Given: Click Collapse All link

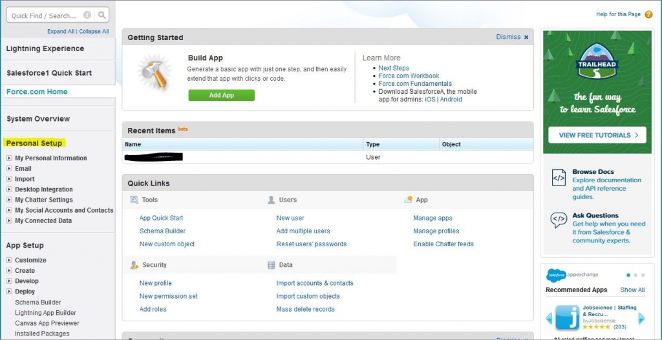Looking at the screenshot, I should click(94, 31).
